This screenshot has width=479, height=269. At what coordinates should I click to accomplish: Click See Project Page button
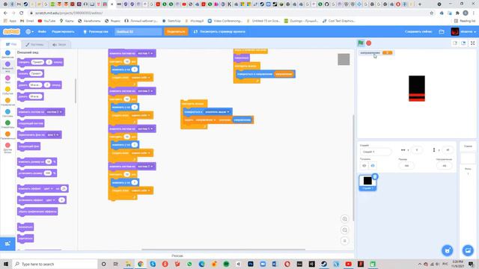coord(219,31)
